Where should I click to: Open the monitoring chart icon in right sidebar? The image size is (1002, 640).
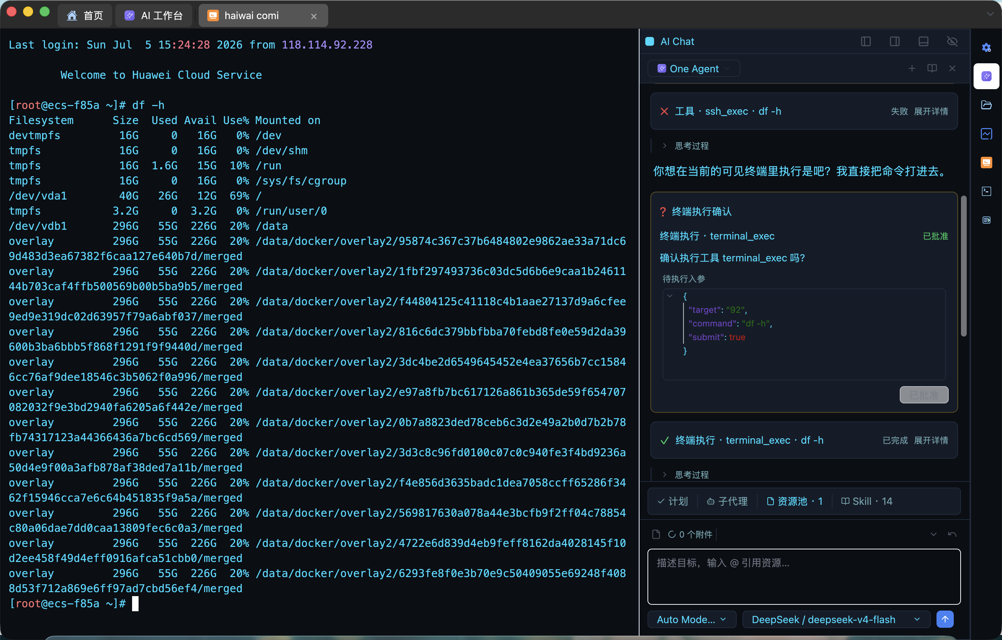(x=986, y=134)
